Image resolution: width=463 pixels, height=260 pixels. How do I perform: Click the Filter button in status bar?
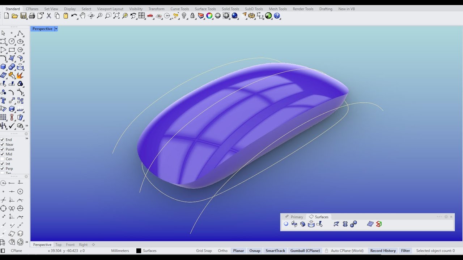[405, 251]
